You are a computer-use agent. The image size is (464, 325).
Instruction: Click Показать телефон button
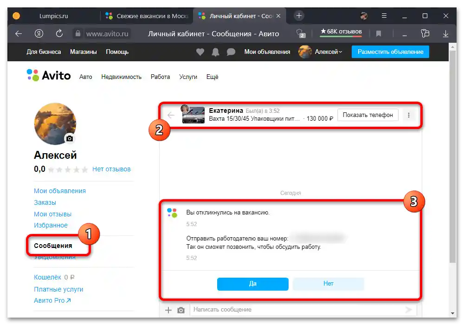(368, 115)
